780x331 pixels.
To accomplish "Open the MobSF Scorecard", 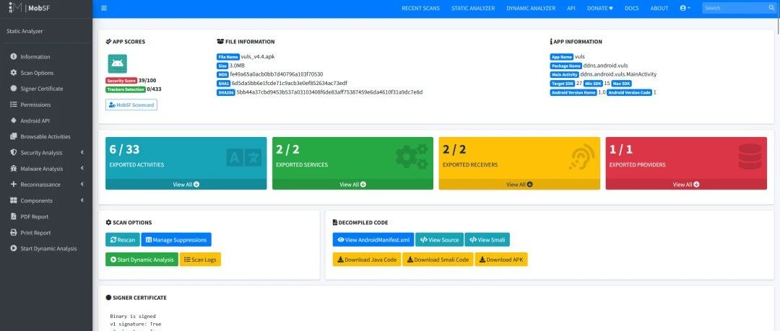I will (x=131, y=105).
